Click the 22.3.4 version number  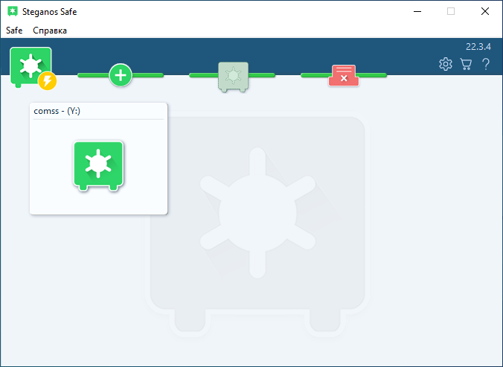click(478, 47)
